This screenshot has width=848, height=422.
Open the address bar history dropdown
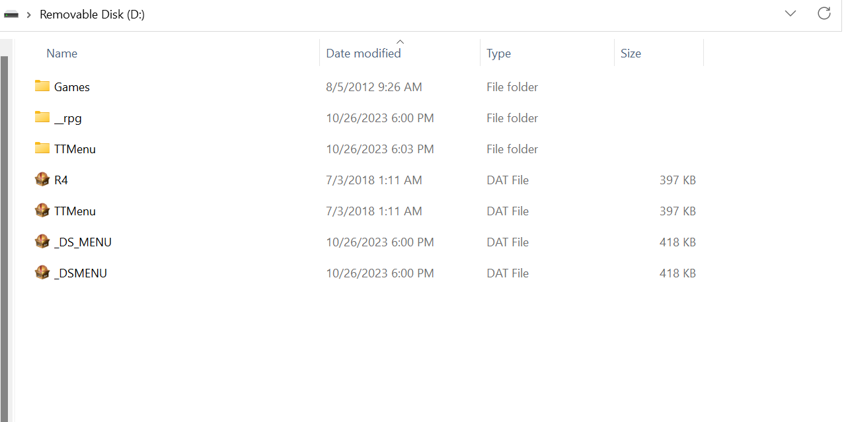click(790, 13)
